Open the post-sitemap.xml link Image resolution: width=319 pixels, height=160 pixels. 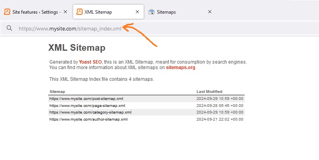point(86,99)
